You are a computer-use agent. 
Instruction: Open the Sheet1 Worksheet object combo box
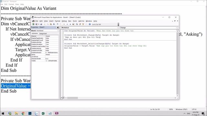pos(45,31)
